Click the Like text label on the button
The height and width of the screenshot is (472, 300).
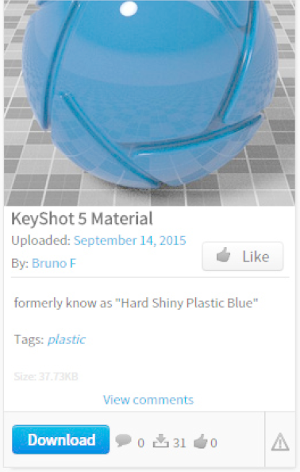coord(256,257)
